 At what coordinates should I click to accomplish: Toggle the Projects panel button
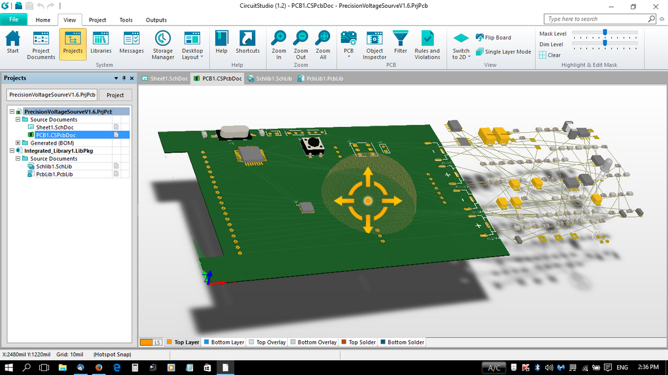(73, 44)
